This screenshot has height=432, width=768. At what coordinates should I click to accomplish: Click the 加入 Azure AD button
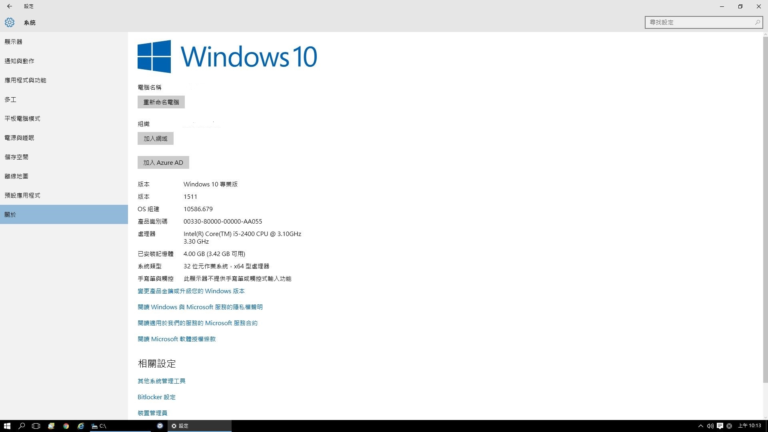click(163, 162)
